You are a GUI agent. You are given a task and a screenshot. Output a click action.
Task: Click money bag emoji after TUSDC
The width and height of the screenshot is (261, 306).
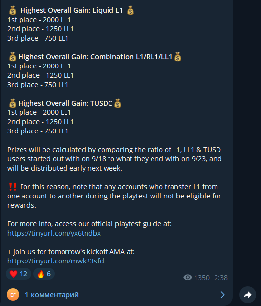(118, 103)
